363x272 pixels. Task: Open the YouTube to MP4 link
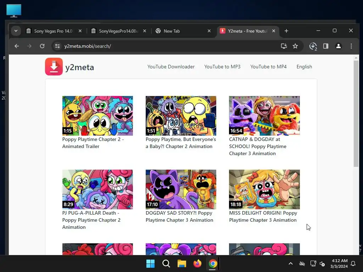[x=268, y=67]
